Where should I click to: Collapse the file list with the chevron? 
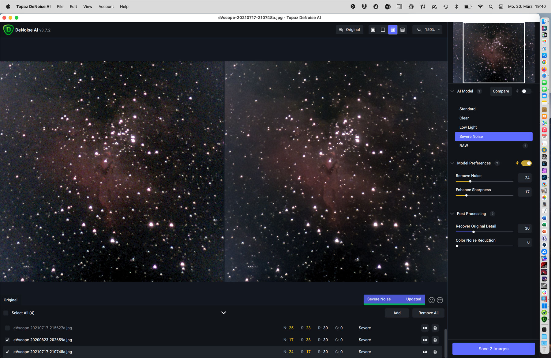[223, 313]
